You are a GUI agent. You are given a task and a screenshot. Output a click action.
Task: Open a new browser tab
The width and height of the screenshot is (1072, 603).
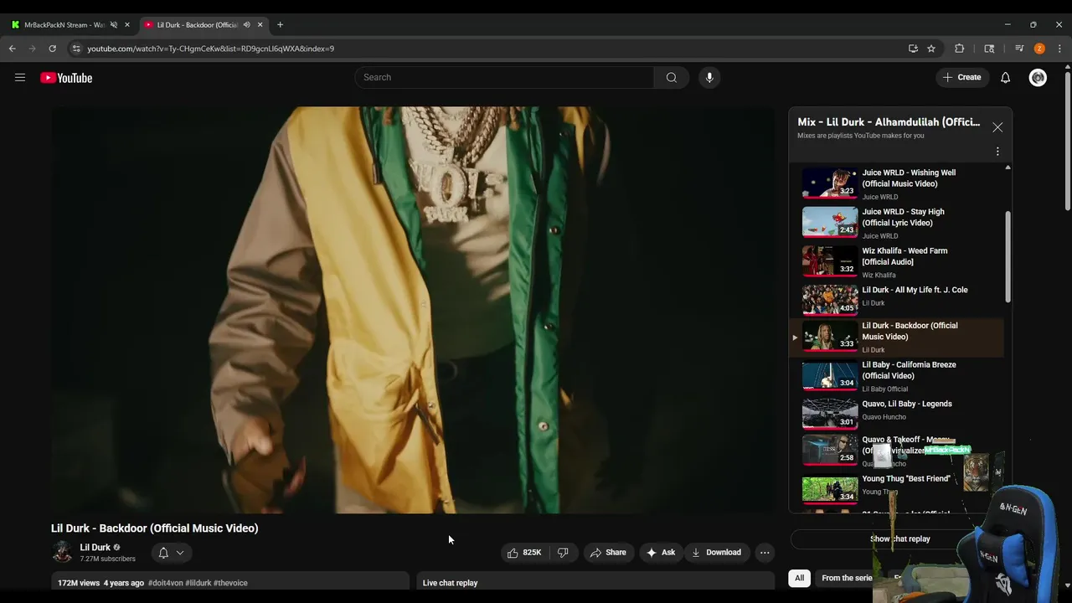[280, 24]
